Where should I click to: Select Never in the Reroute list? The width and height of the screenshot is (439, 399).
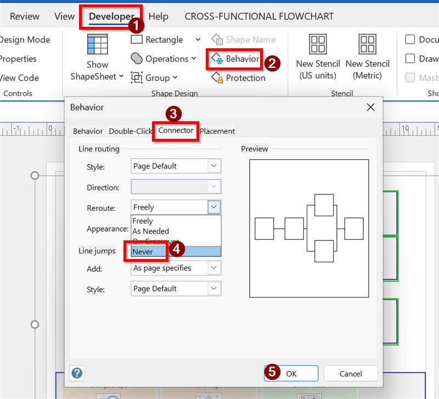point(176,251)
